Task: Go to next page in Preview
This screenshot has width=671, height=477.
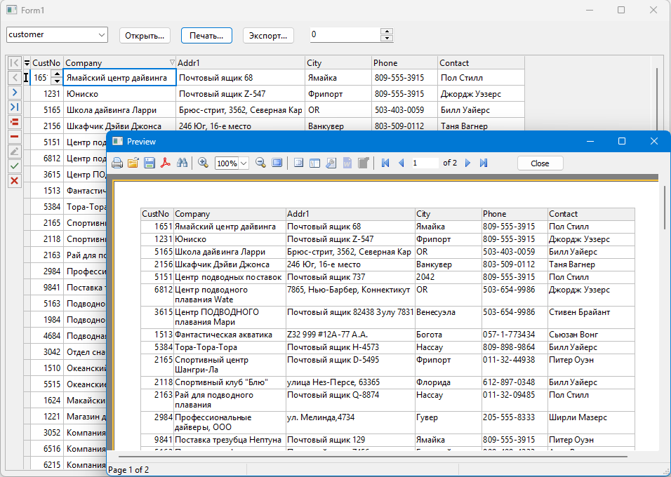Action: pyautogui.click(x=468, y=163)
